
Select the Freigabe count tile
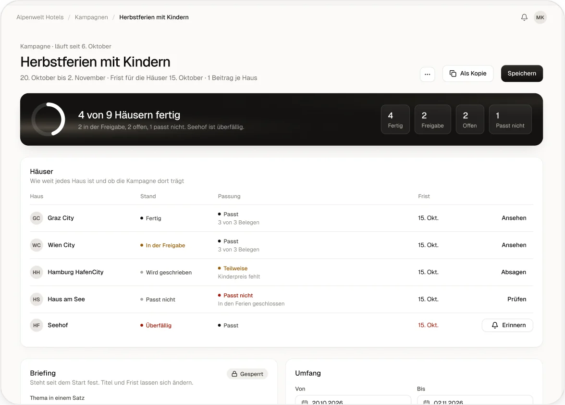pos(433,119)
